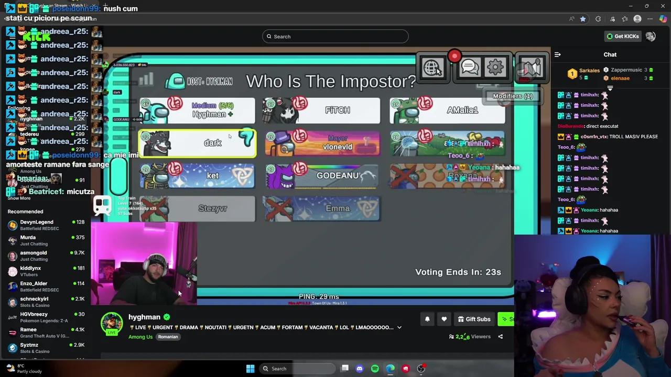Open schneckyirl recommended channel
The image size is (671, 377).
point(46,302)
